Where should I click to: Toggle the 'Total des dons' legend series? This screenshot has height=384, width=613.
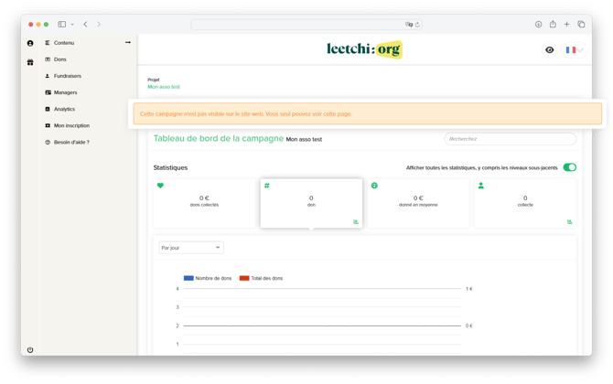pos(262,277)
